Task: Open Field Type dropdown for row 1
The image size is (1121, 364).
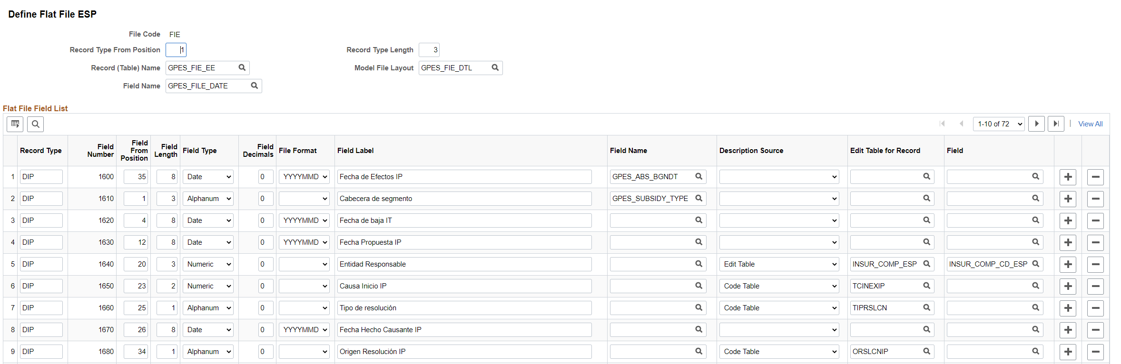Action: [208, 177]
